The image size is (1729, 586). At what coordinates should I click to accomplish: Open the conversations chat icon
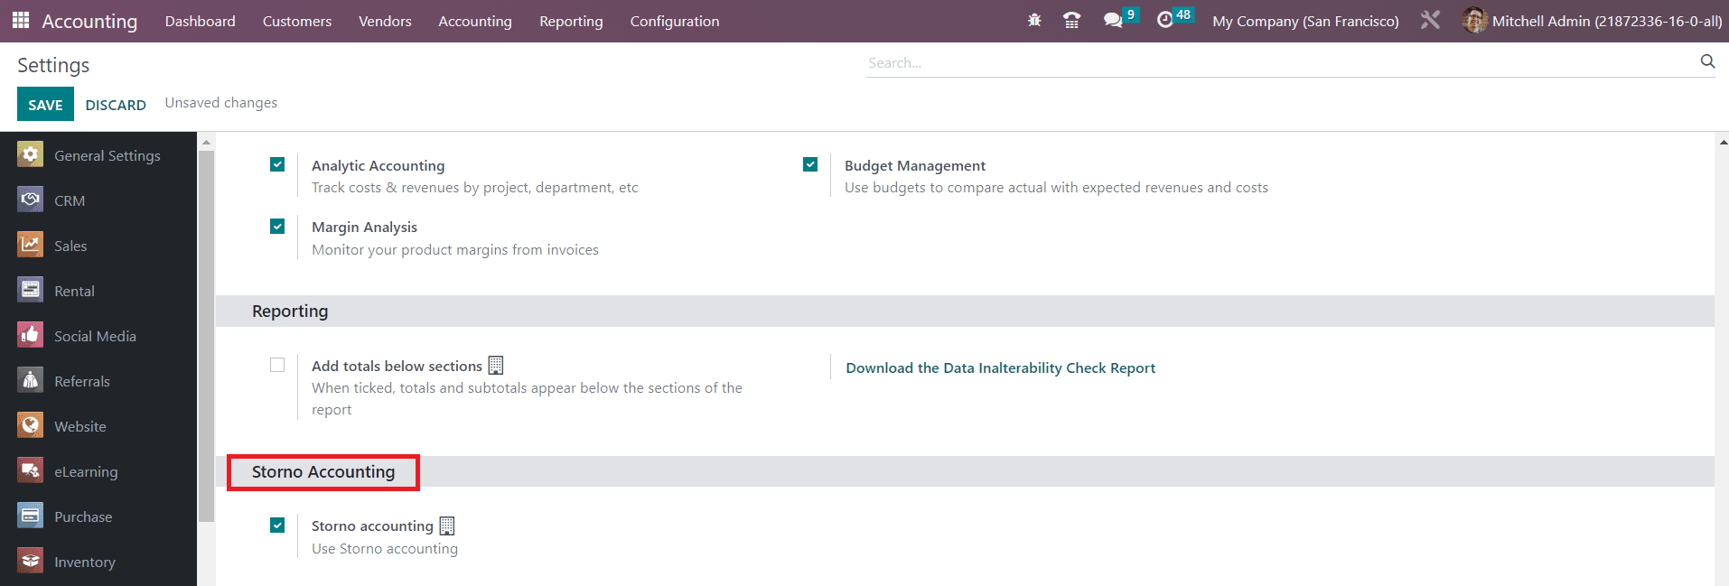(x=1113, y=20)
